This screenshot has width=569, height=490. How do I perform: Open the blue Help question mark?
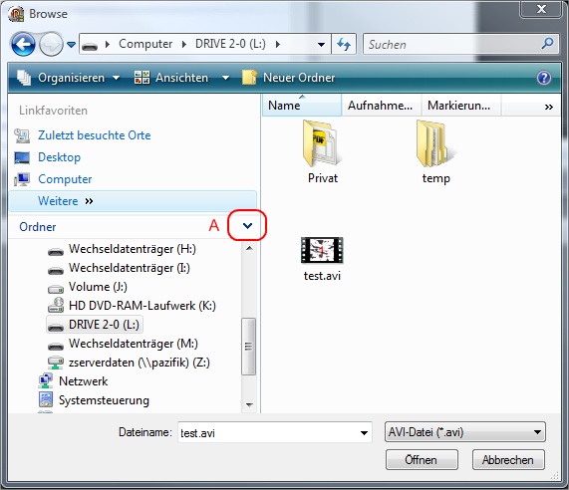tap(544, 78)
